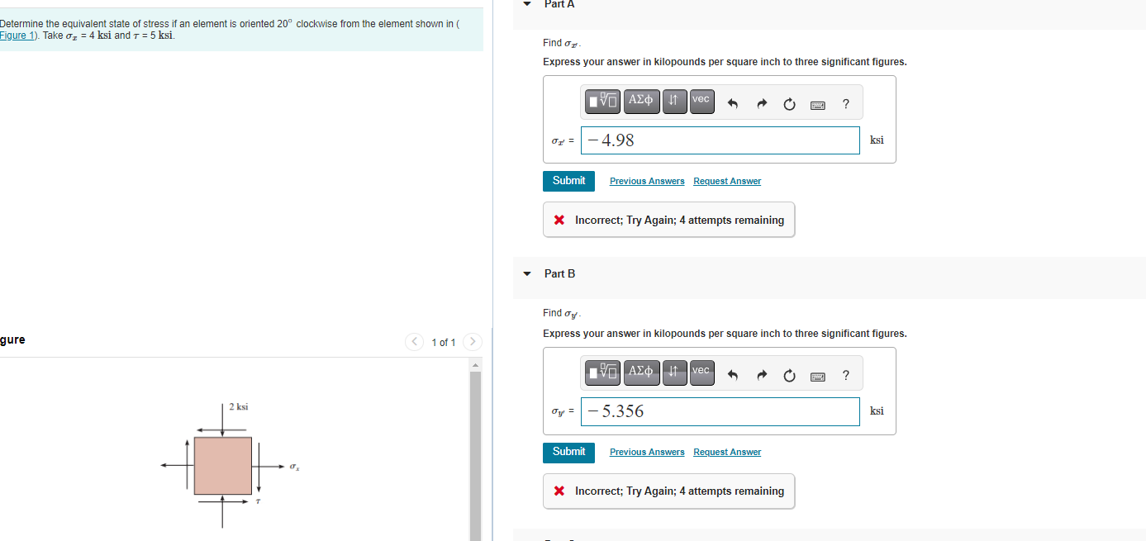Open help question mark in Part B
The width and height of the screenshot is (1146, 541).
(845, 375)
